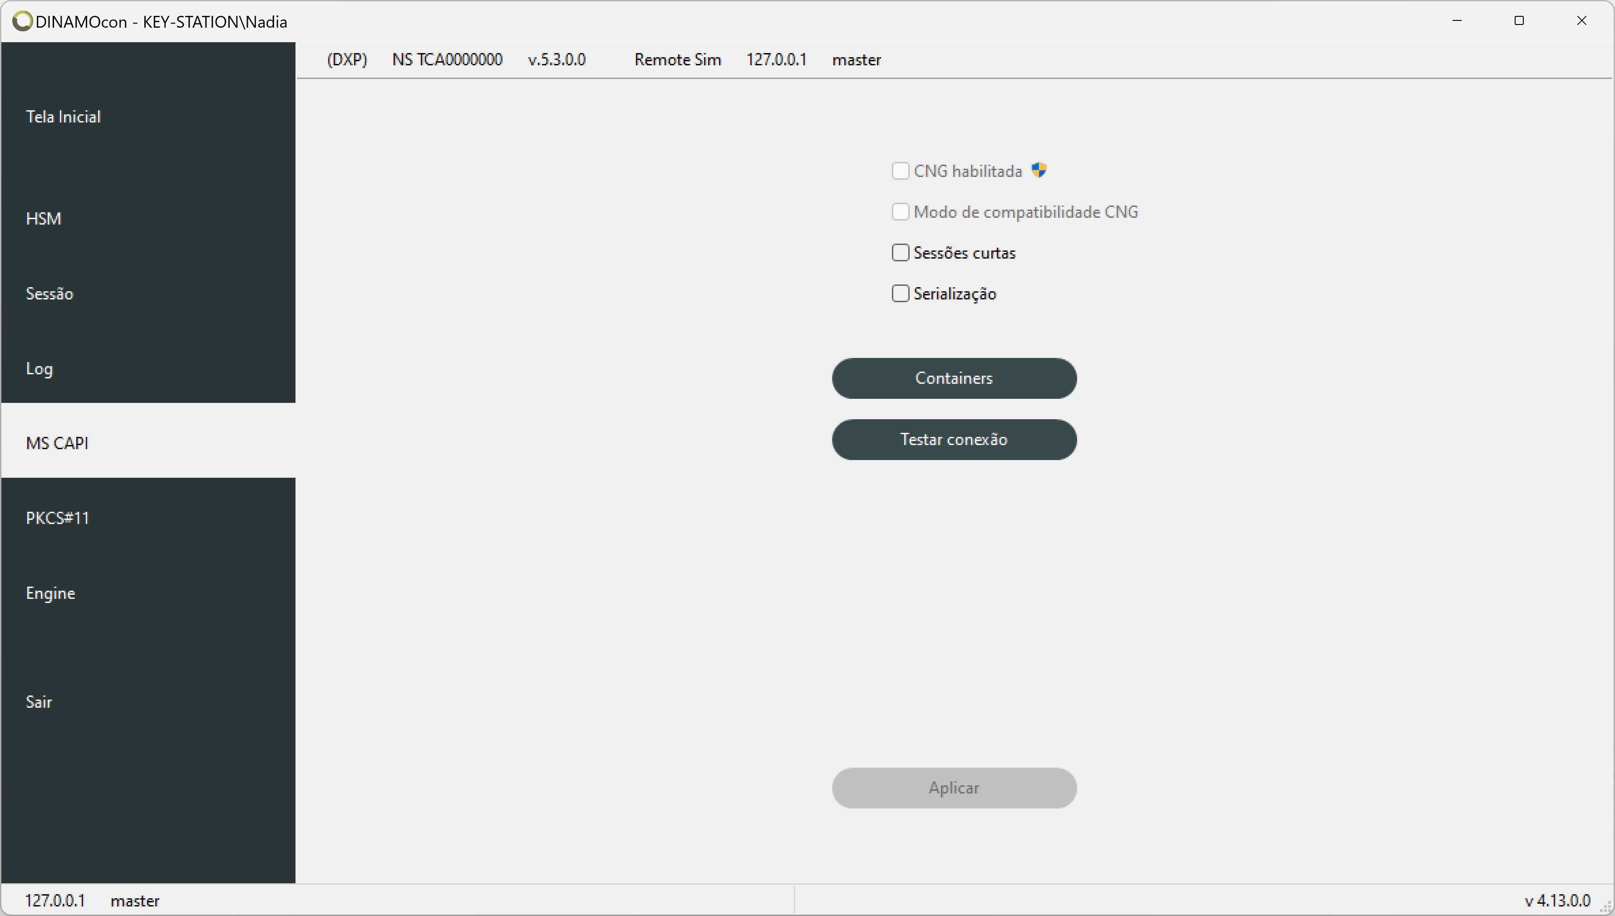Image resolution: width=1615 pixels, height=916 pixels.
Task: Click the DINAMOcon app icon in title bar
Action: [23, 21]
